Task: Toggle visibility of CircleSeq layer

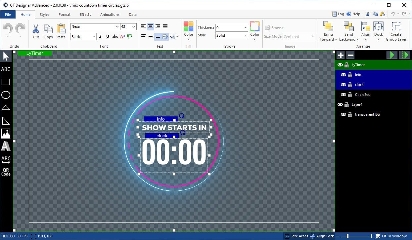Action: [x=343, y=95]
